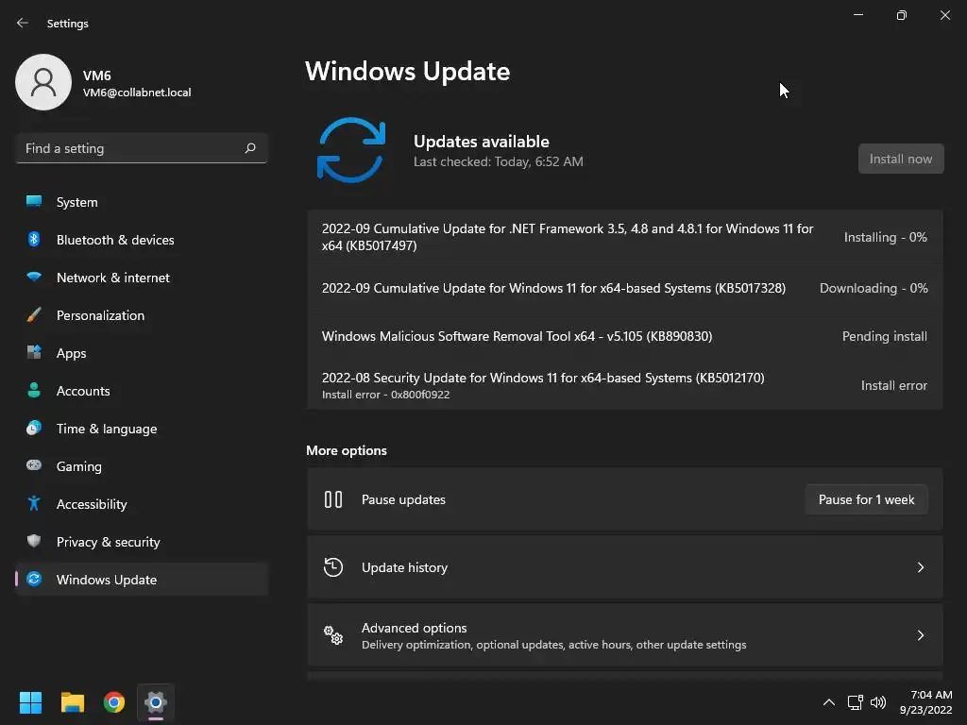This screenshot has height=725, width=967.
Task: Click the 'Updates available' heading
Action: (x=481, y=142)
